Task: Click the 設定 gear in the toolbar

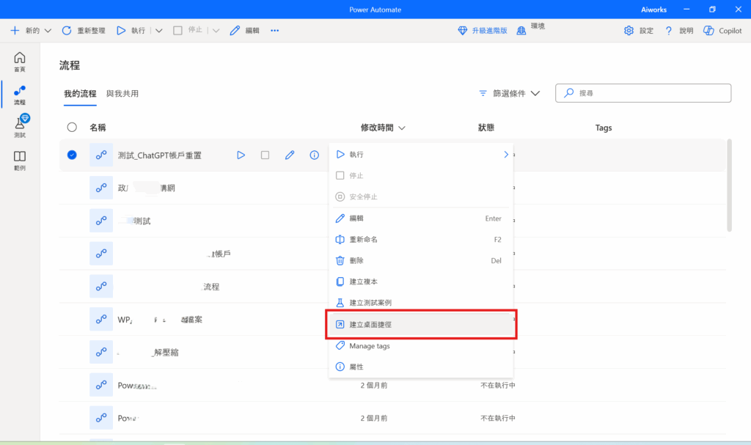Action: tap(638, 31)
